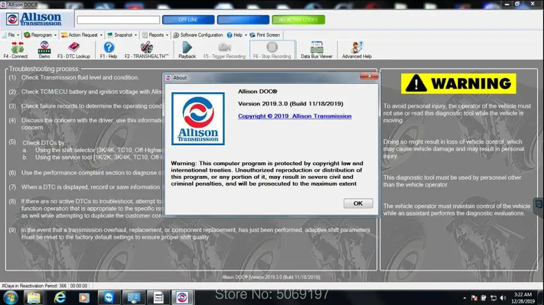Click the 'Version 2019.3.0 (Build 11/18/2019)' text
The height and width of the screenshot is (305, 544).
pos(290,104)
